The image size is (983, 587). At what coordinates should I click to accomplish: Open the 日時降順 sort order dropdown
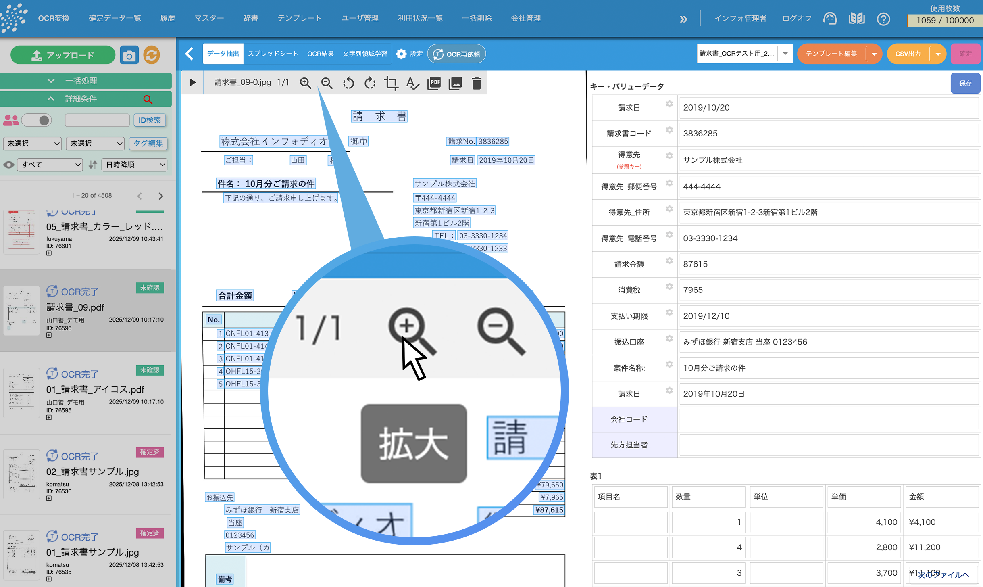pos(134,165)
